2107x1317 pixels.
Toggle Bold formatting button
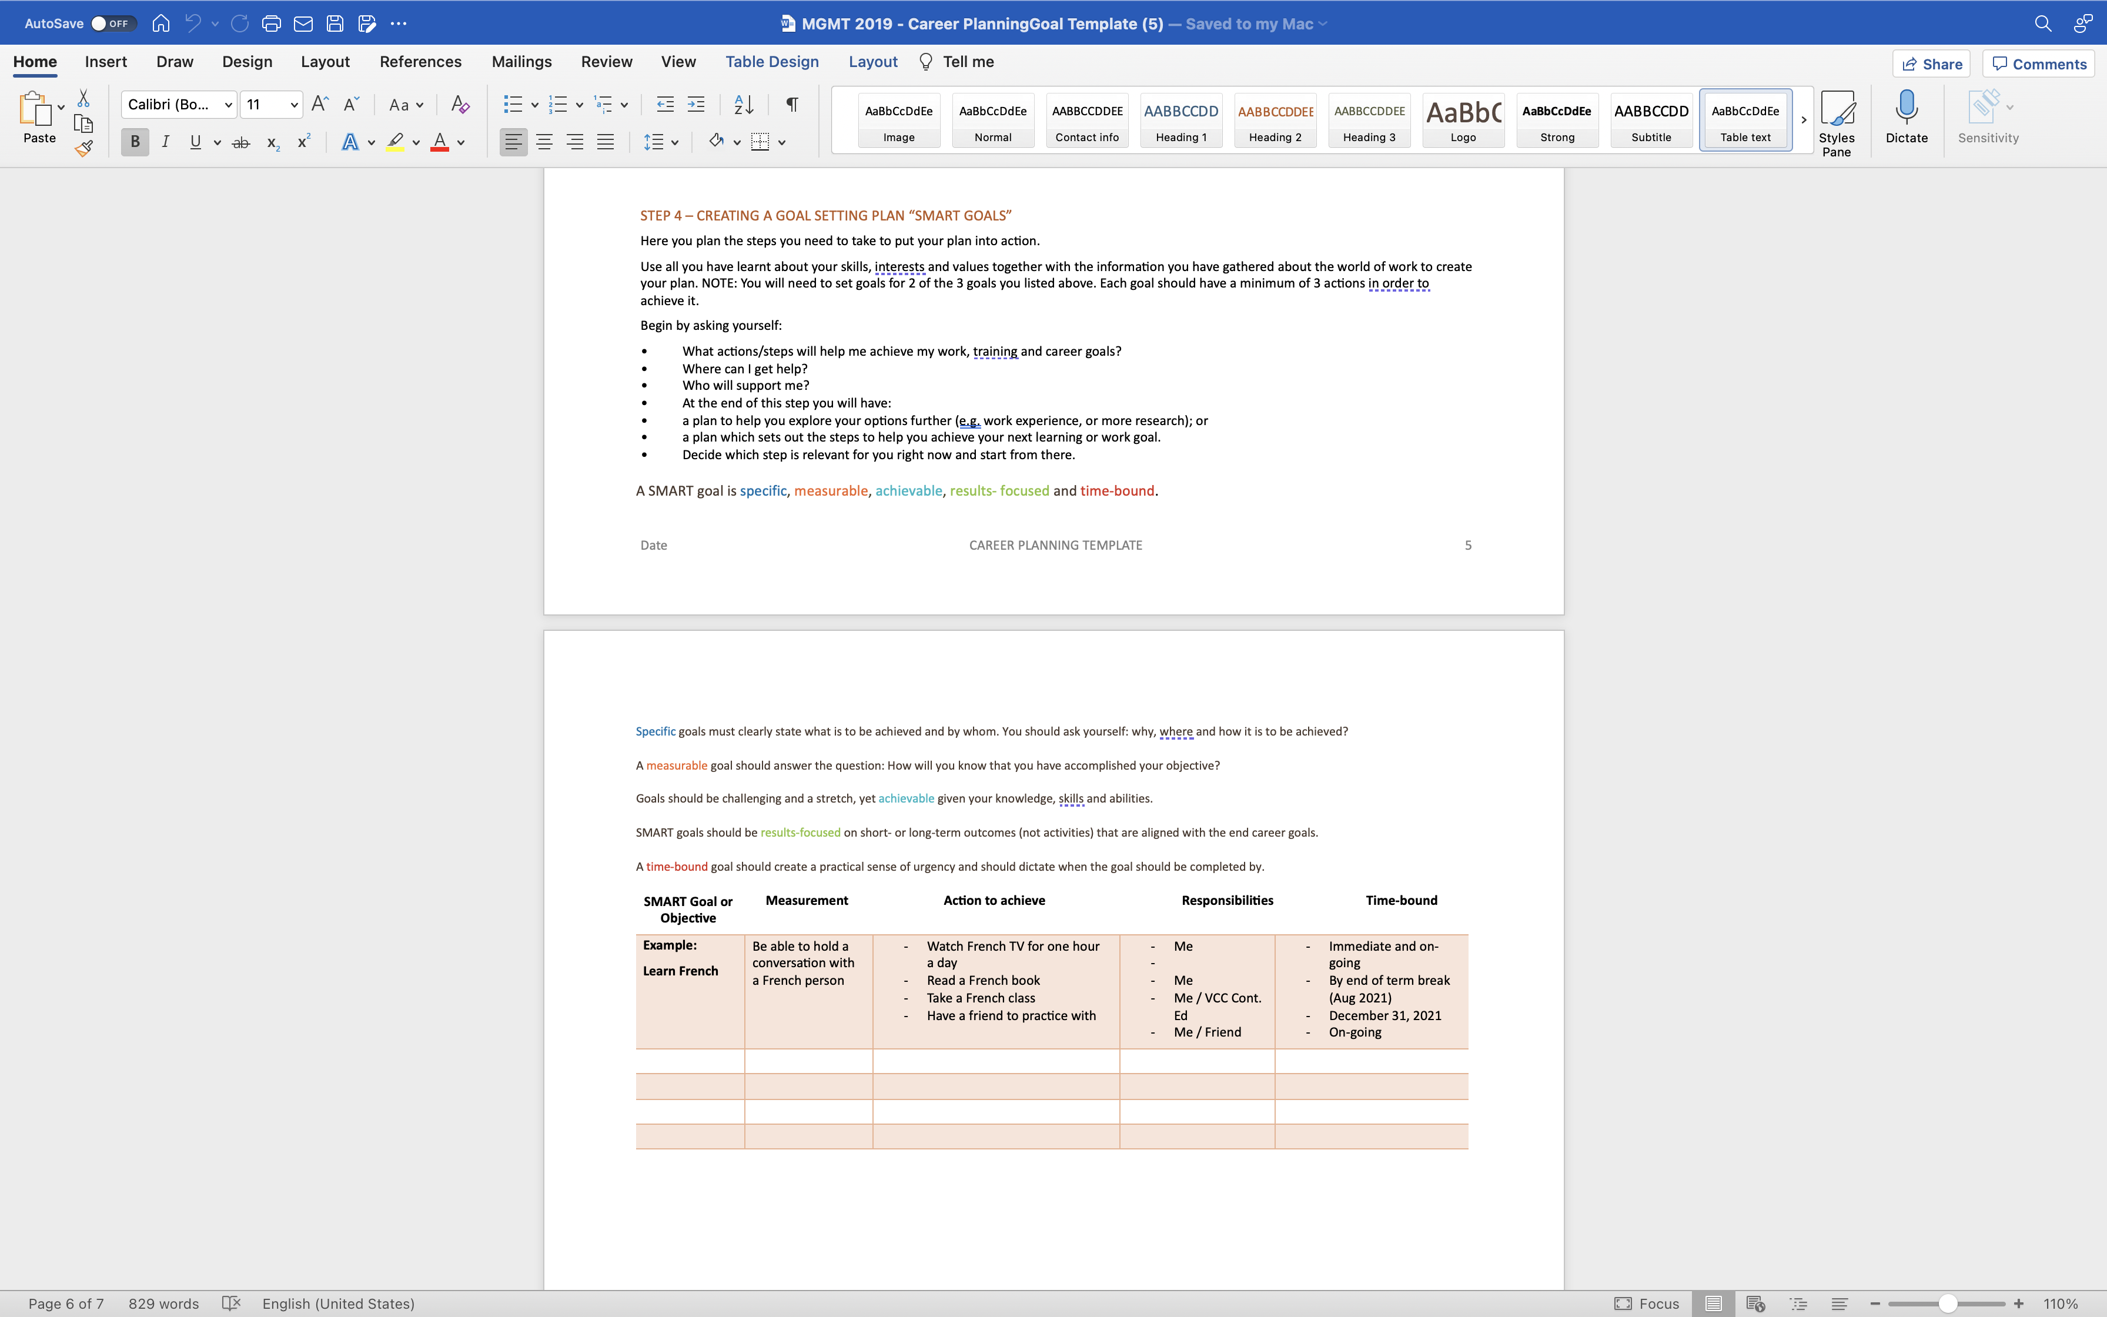(x=135, y=142)
